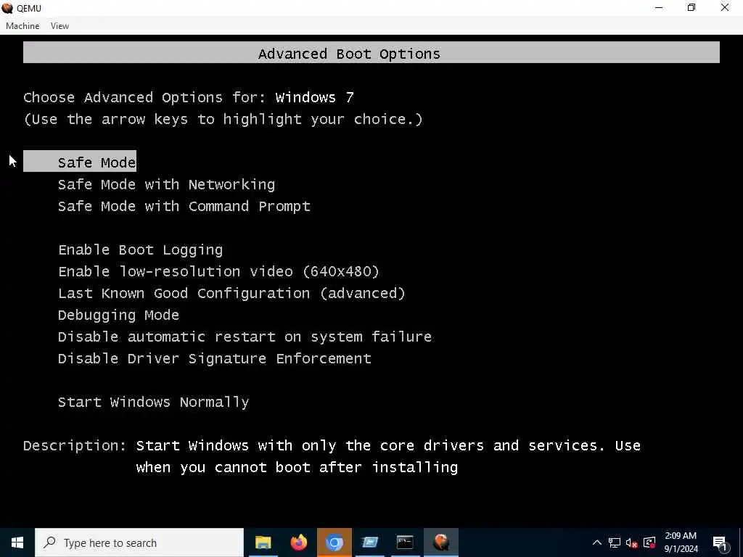Open the View menu in QEMU
Viewport: 743px width, 557px height.
click(x=59, y=26)
